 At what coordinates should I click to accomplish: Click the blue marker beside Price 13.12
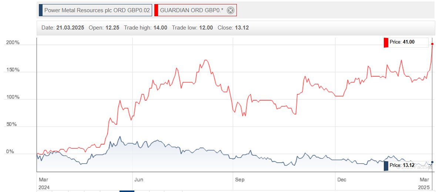386,166
